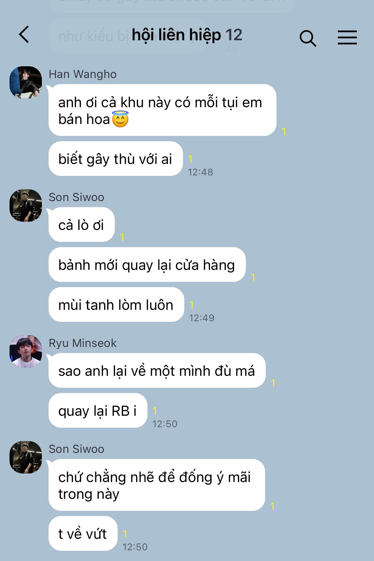Screen dimensions: 374x561
Task: Tap the 'bảnh mới quay lại cửa hàng' bubble
Action: [x=147, y=264]
